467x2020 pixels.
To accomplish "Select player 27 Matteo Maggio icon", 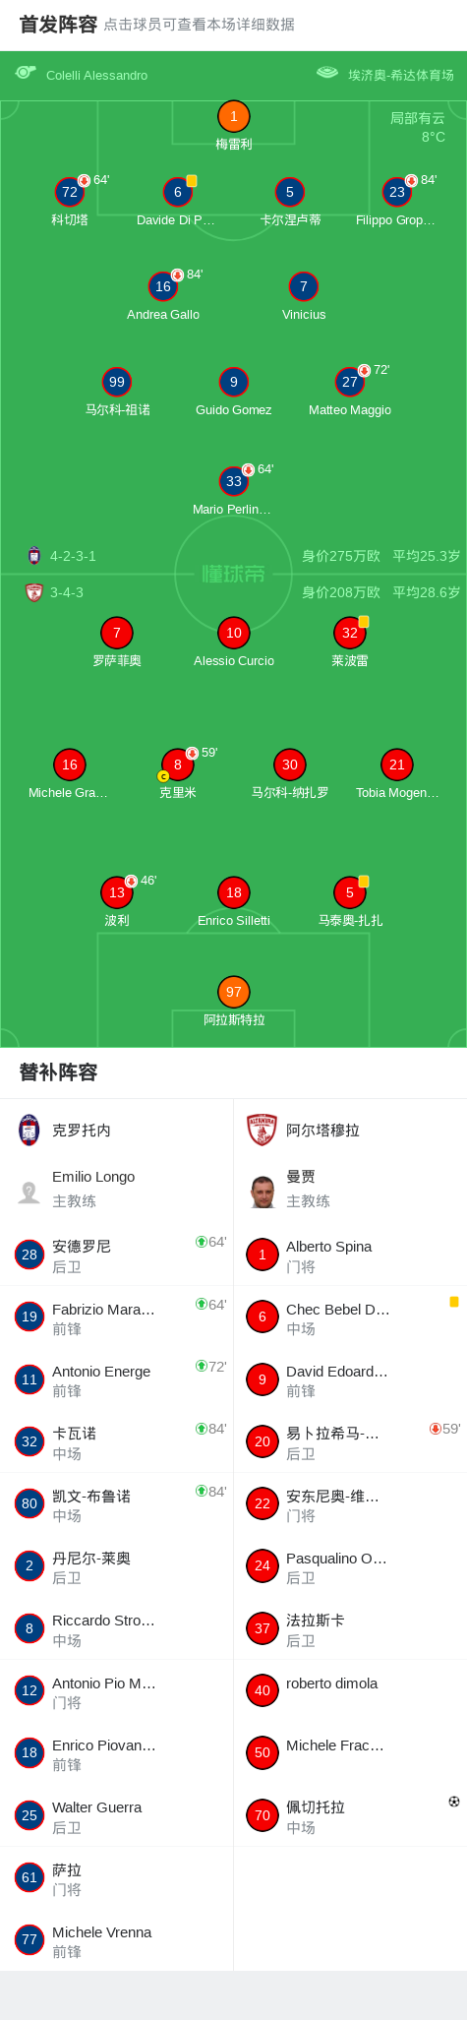I will (x=350, y=382).
